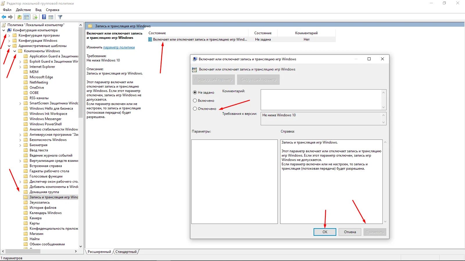
Task: Select the Календарь Windows tree item
Action: click(46, 213)
